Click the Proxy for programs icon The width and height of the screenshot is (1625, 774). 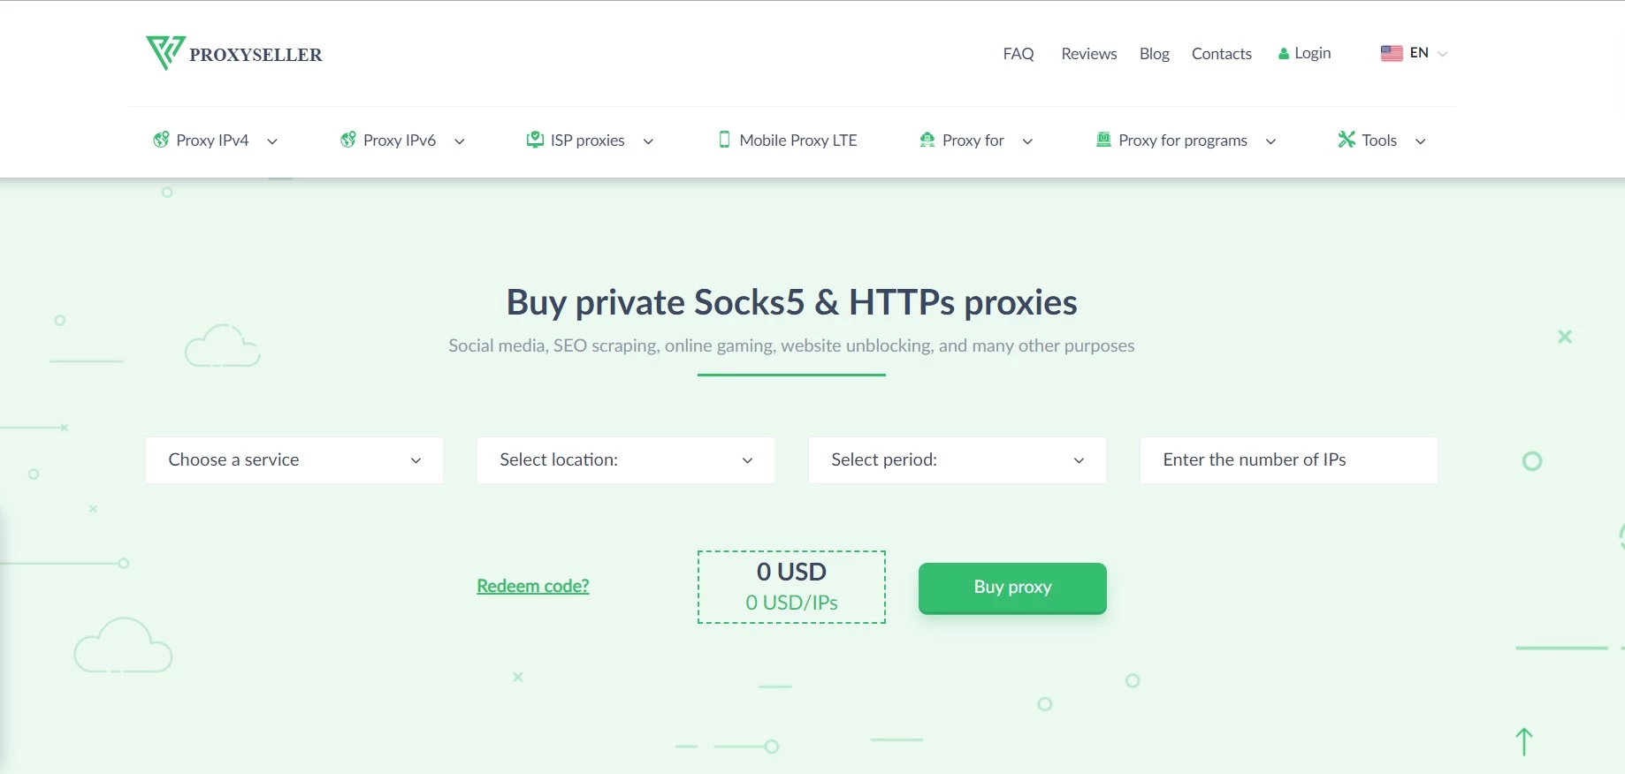click(1103, 140)
